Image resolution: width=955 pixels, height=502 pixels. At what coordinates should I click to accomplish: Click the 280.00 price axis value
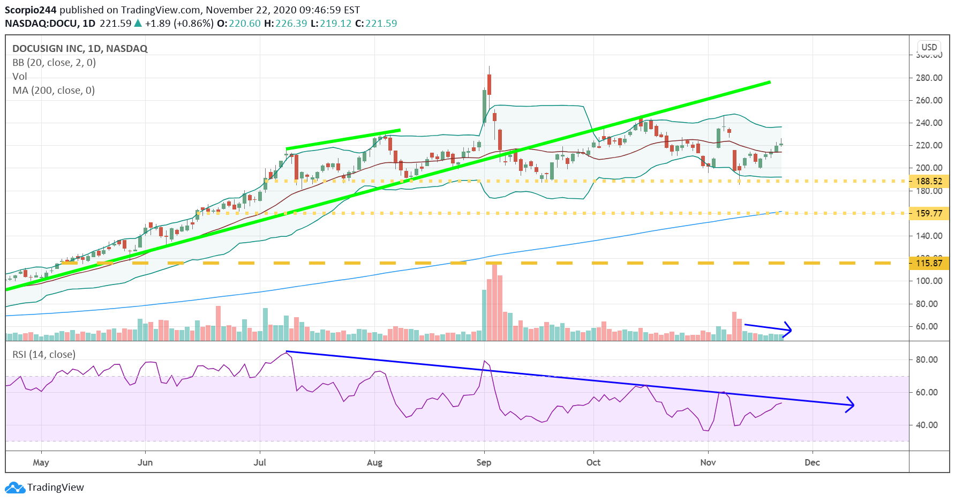click(929, 78)
